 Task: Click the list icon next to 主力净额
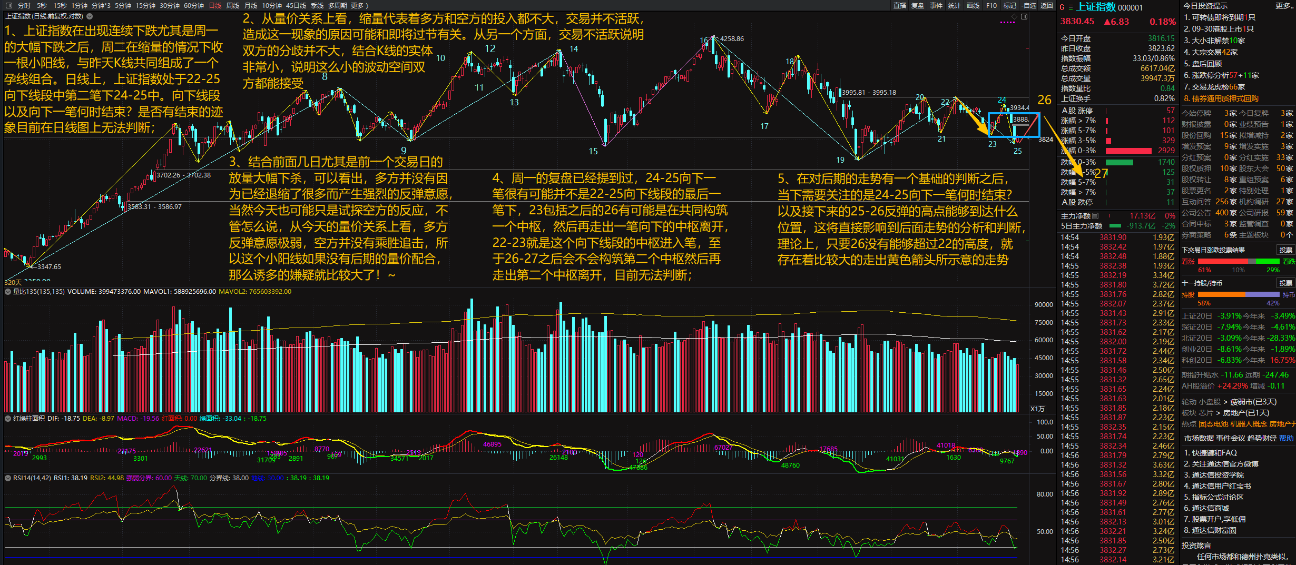1095,216
